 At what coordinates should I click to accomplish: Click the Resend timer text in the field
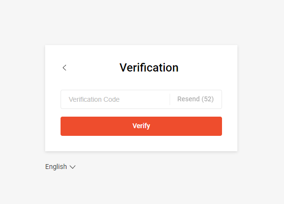[x=196, y=99]
